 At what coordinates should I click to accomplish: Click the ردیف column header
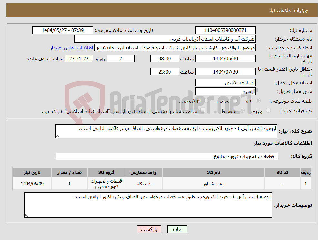click(x=306, y=173)
